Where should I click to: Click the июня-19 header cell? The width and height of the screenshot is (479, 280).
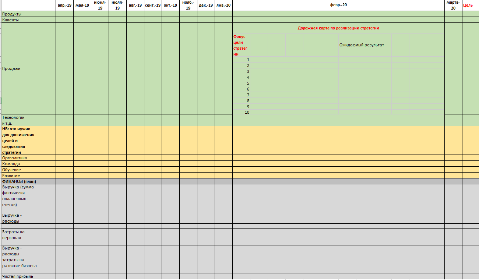point(100,6)
